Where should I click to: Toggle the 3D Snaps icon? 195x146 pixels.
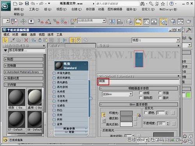(x=41, y=21)
